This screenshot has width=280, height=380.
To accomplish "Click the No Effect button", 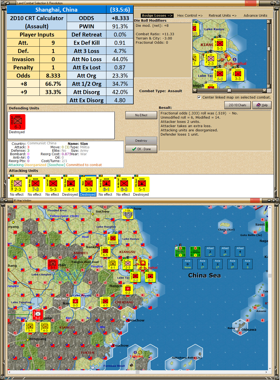I will [x=141, y=115].
